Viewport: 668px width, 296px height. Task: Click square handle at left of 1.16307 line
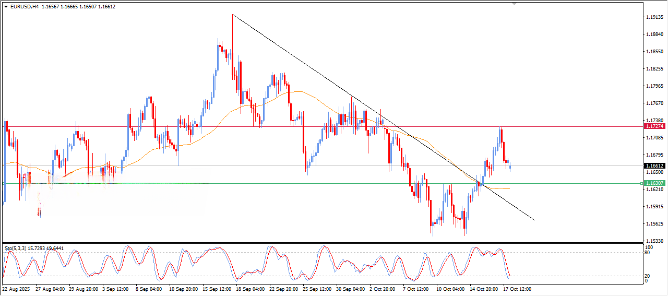click(x=4, y=183)
